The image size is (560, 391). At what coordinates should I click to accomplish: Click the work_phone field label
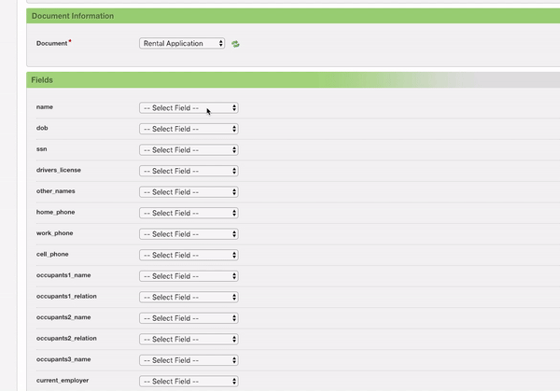pos(55,233)
